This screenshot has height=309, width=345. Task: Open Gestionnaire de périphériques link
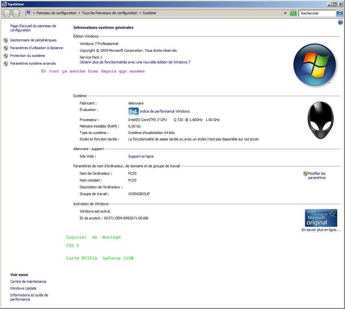click(33, 40)
